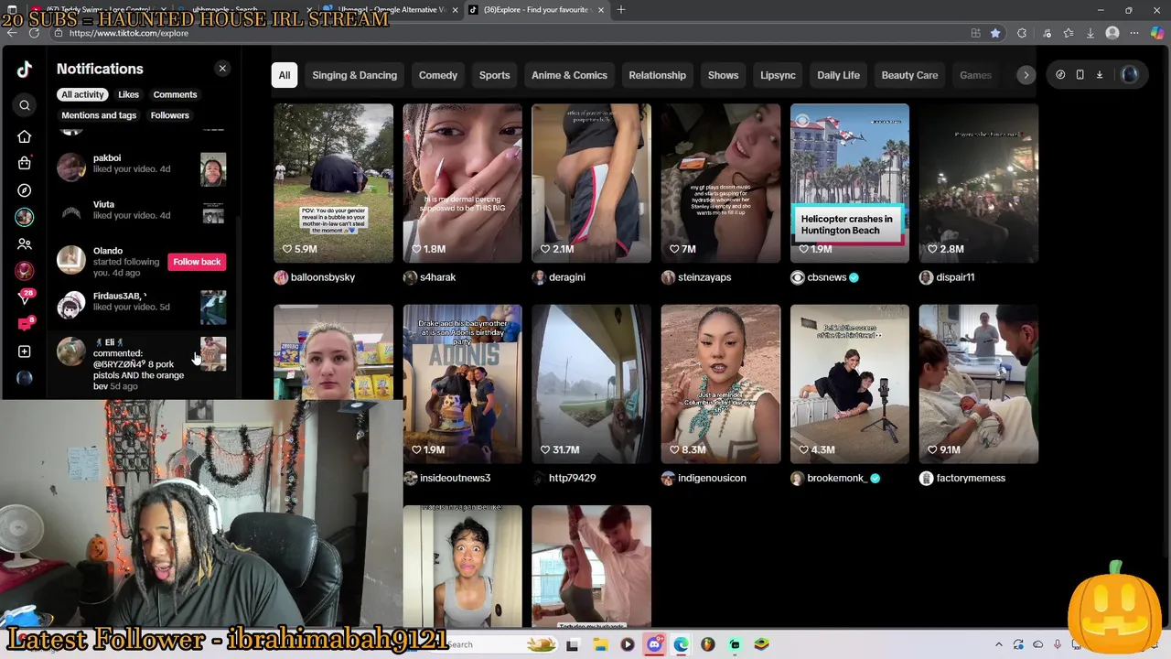Open a new browser tab with plus
1171x659 pixels.
tap(621, 10)
